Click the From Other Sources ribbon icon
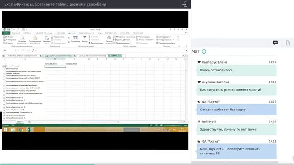Image resolution: width=294 pixels, height=165 pixels. click(22, 38)
